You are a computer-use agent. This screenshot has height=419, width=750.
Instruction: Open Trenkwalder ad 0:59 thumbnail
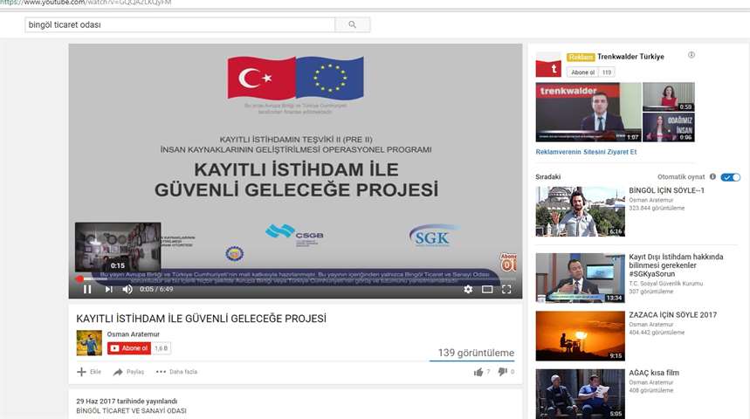pyautogui.click(x=668, y=97)
